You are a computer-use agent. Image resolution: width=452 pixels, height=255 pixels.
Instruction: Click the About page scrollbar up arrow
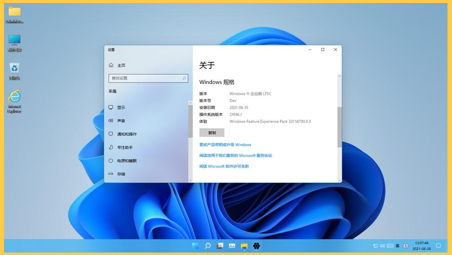[x=339, y=76]
